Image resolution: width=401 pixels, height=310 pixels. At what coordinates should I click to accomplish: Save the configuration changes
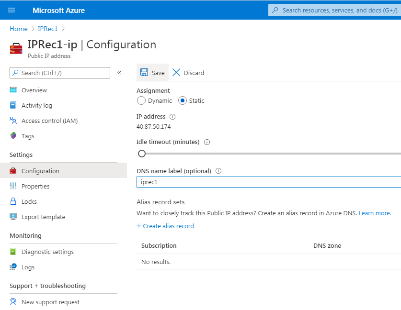[152, 73]
